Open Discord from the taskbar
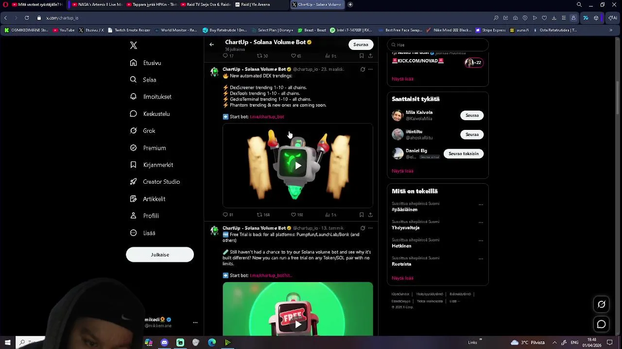The height and width of the screenshot is (349, 622). coord(164,343)
